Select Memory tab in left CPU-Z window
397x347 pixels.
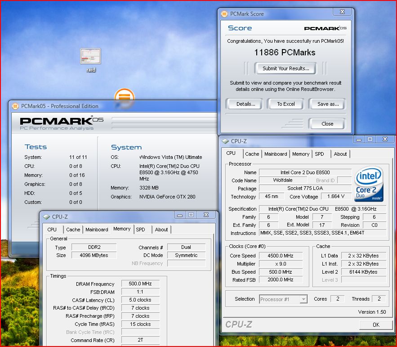tap(122, 229)
